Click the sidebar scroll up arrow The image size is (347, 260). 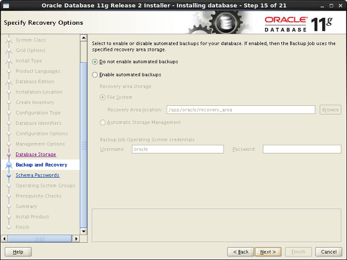(x=84, y=38)
